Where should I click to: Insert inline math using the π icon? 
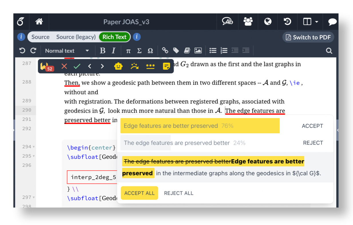(x=128, y=51)
